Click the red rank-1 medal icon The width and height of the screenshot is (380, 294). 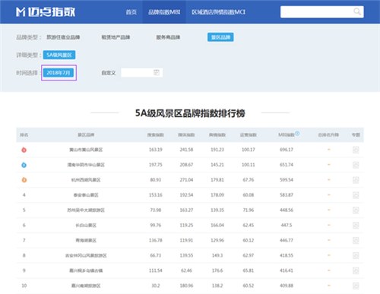point(24,150)
